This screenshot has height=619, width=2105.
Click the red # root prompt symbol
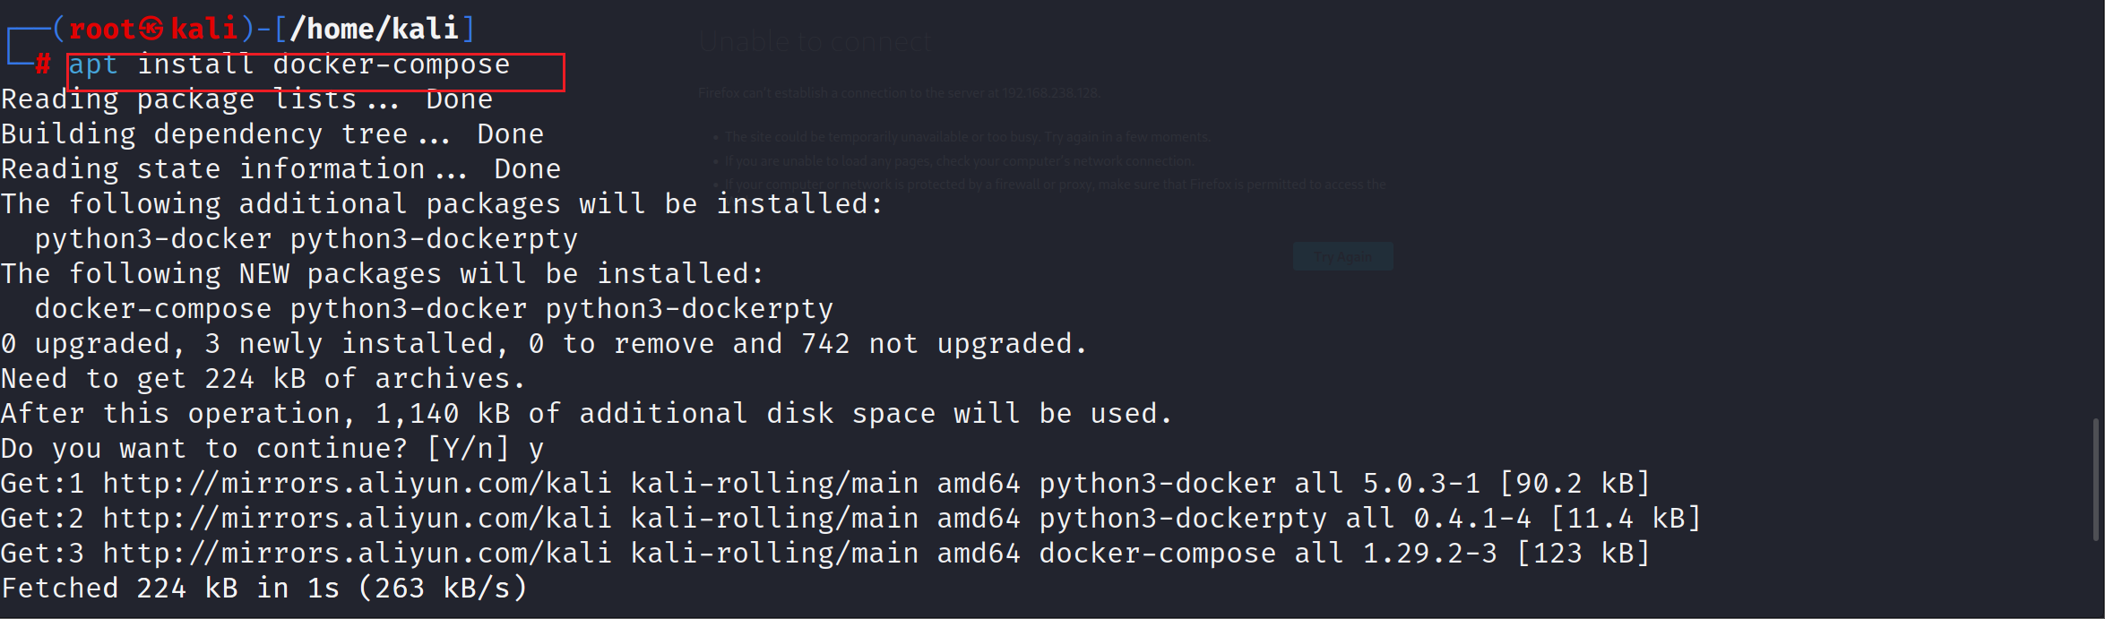pos(43,64)
